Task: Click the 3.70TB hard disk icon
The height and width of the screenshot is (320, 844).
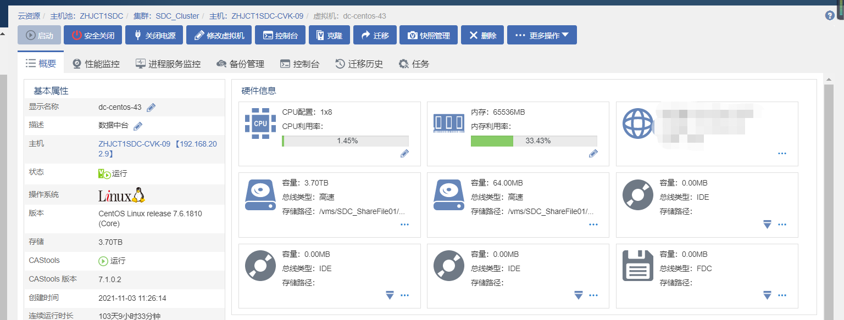Action: 260,195
